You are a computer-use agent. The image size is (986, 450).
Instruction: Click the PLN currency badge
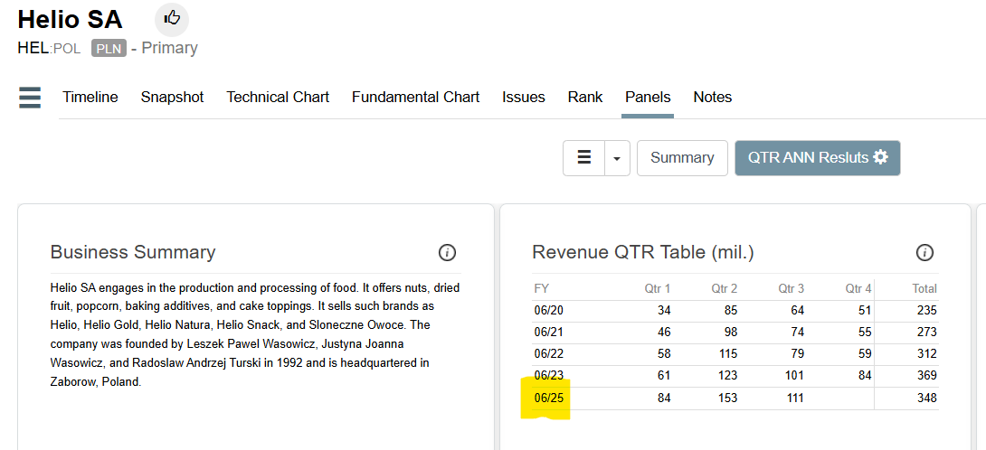109,49
